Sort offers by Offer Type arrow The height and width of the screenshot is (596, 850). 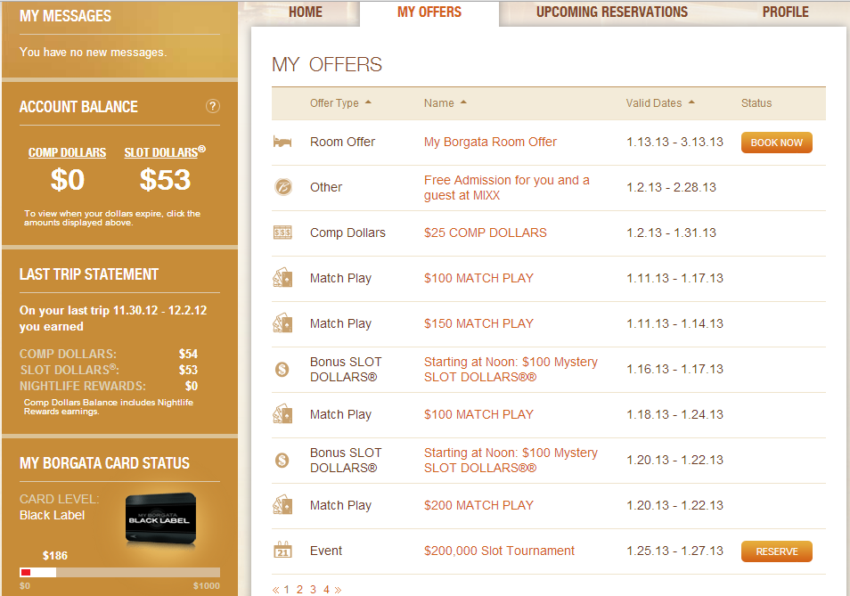pos(368,102)
